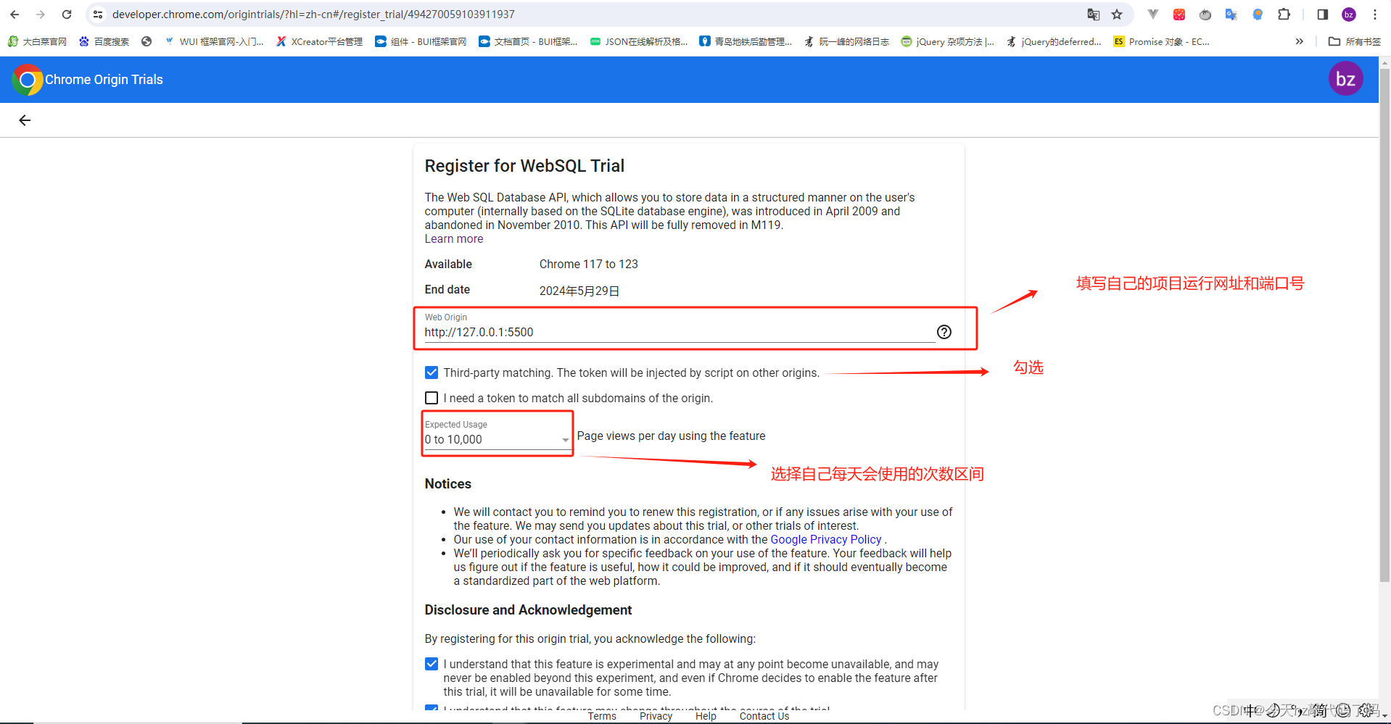1391x724 pixels.
Task: Open the 百度搜索 bookmark
Action: 104,41
